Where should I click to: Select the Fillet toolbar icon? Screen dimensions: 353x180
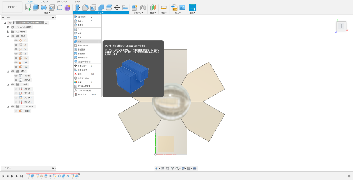[x=85, y=8]
